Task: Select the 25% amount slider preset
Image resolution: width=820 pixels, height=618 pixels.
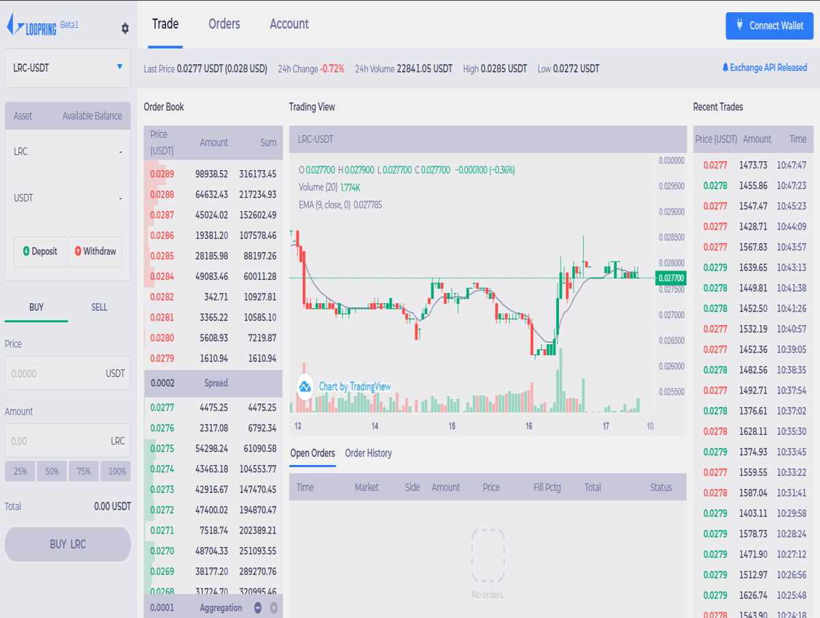Action: click(x=20, y=471)
